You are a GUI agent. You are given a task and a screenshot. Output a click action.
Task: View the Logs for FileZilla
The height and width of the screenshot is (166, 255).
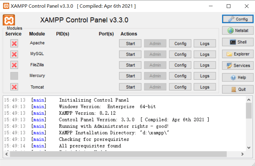click(x=205, y=65)
